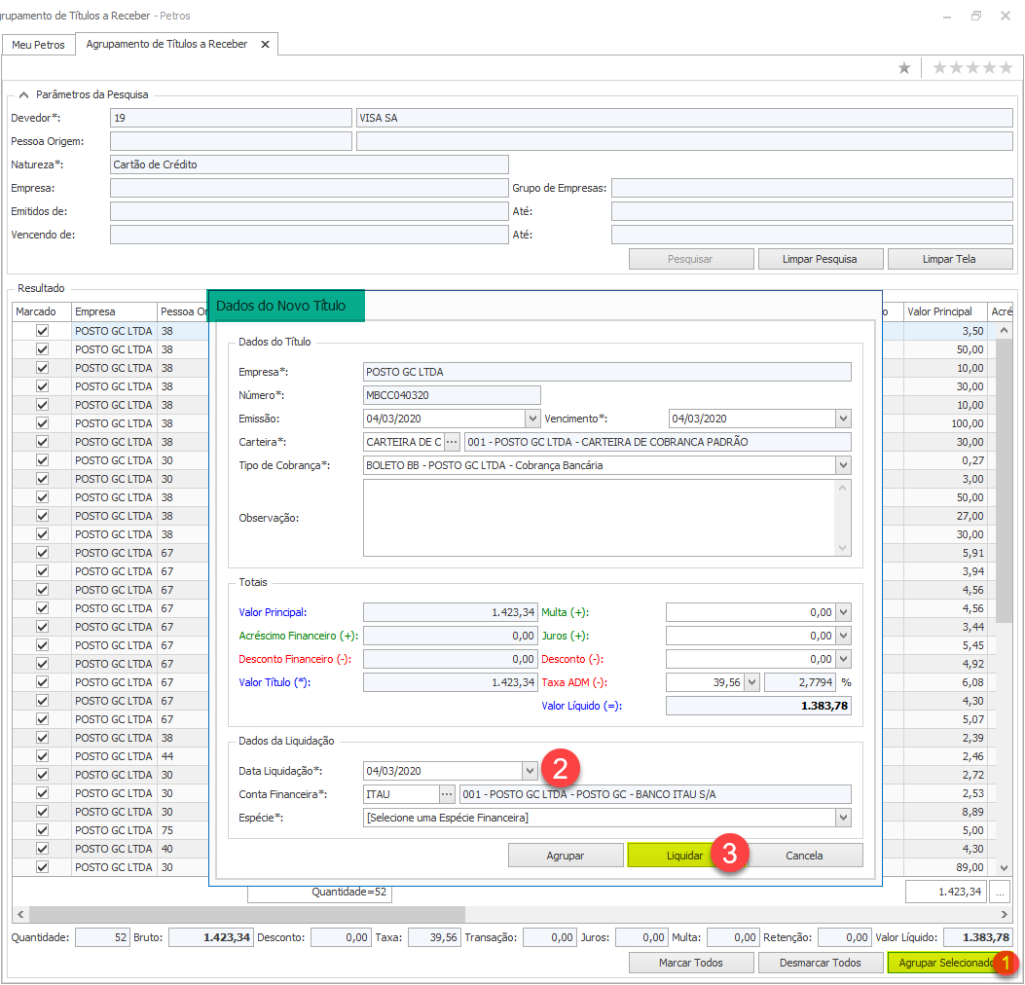The width and height of the screenshot is (1025, 985).
Task: Rate with the fifth gray star
Action: pyautogui.click(x=1007, y=68)
